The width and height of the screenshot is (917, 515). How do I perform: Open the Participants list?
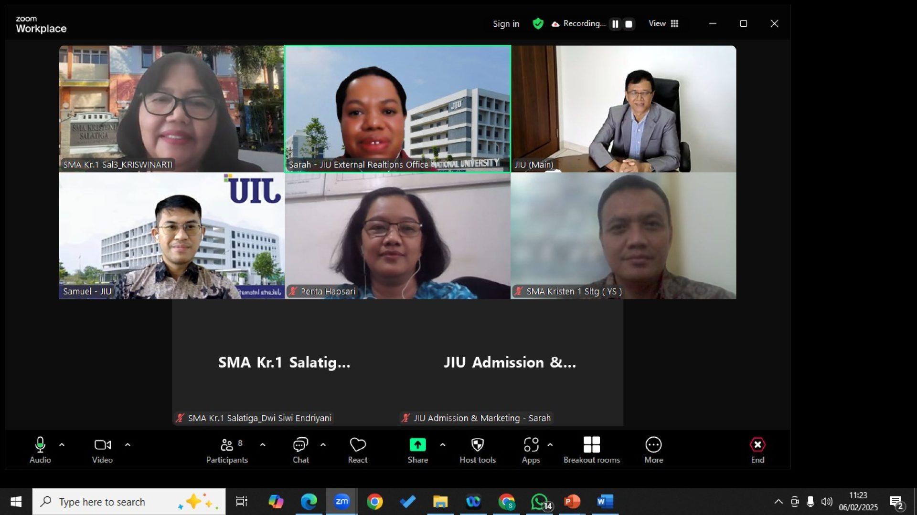(x=227, y=450)
